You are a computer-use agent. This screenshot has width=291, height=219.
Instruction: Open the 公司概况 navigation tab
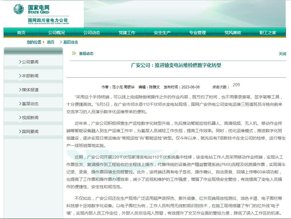[x=56, y=33]
